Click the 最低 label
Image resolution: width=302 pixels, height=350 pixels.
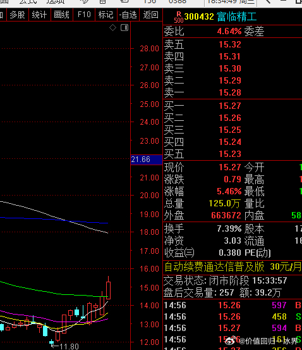click(x=254, y=191)
